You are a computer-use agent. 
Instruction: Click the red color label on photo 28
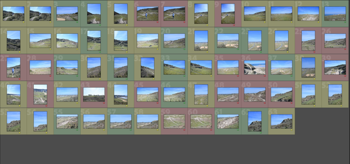coord(50,76)
